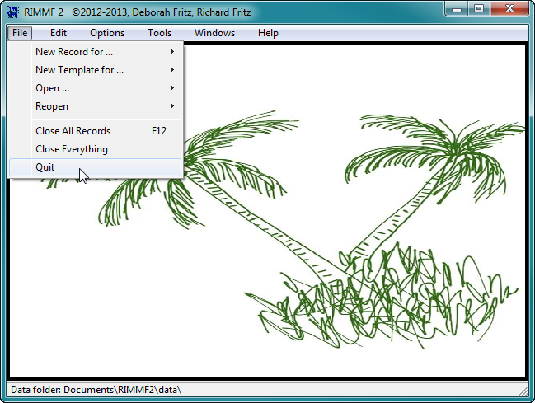Maximize the RIMMF 2 window
Screen dimensions: 535x403
tap(479, 9)
